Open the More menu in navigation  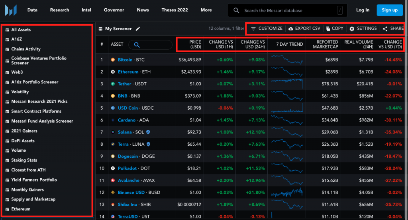[x=206, y=10]
